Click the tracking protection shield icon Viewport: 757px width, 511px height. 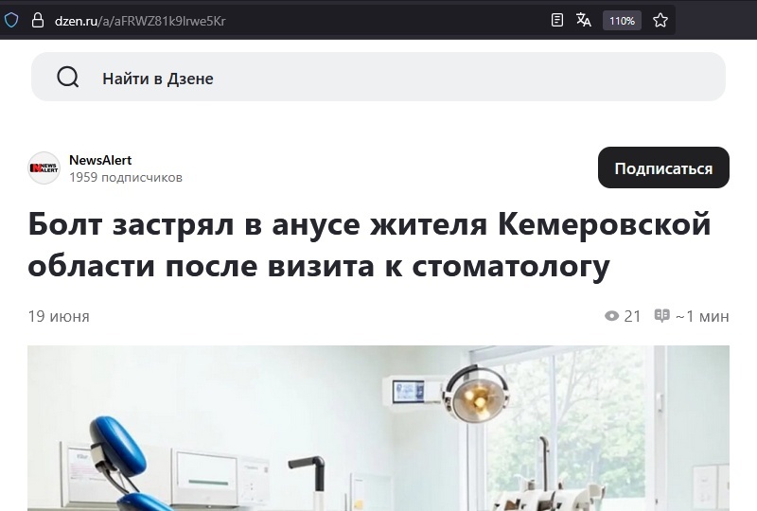(11, 20)
